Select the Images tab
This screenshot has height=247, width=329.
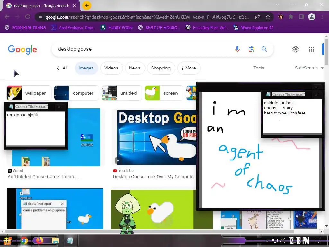tap(86, 68)
